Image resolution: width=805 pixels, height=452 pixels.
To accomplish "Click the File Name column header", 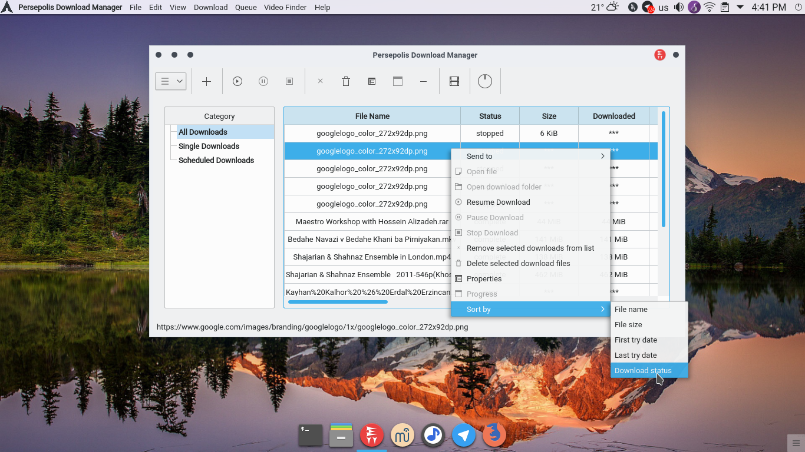I will (x=372, y=116).
